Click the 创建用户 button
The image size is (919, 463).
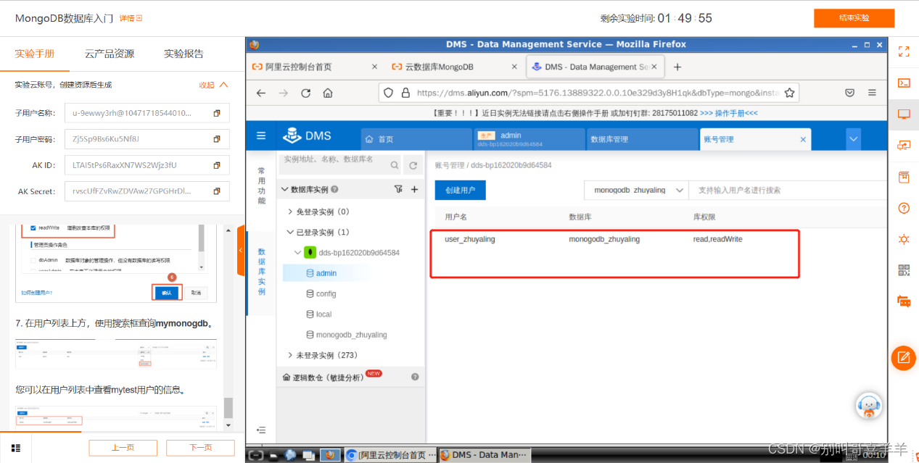coord(460,190)
